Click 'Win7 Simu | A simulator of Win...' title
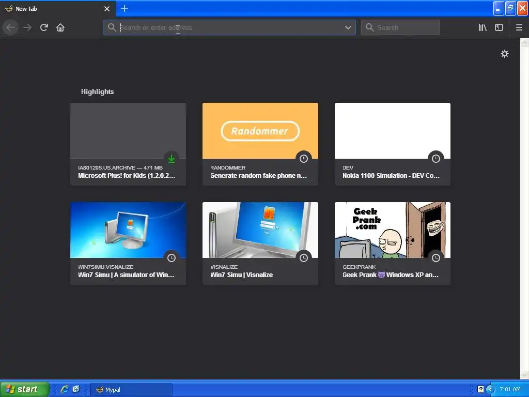Screen dimensions: 529x397 coord(126,275)
